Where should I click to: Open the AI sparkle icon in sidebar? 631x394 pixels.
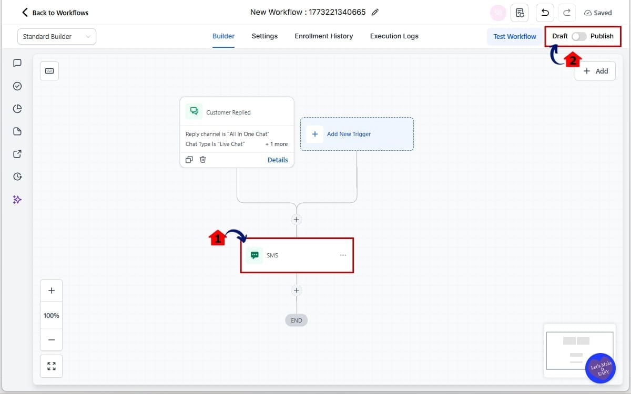17,200
